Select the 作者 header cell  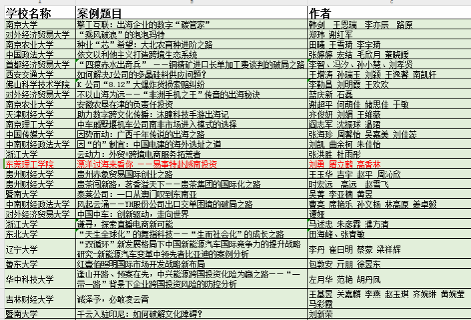[320, 13]
